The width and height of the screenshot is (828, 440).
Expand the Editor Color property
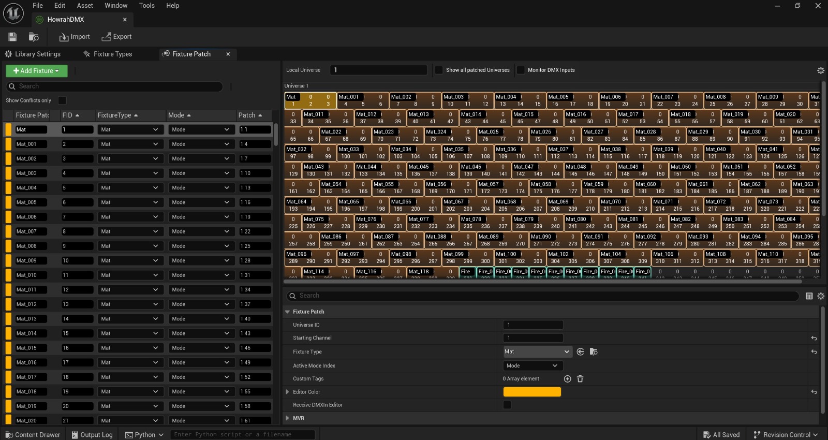[288, 392]
